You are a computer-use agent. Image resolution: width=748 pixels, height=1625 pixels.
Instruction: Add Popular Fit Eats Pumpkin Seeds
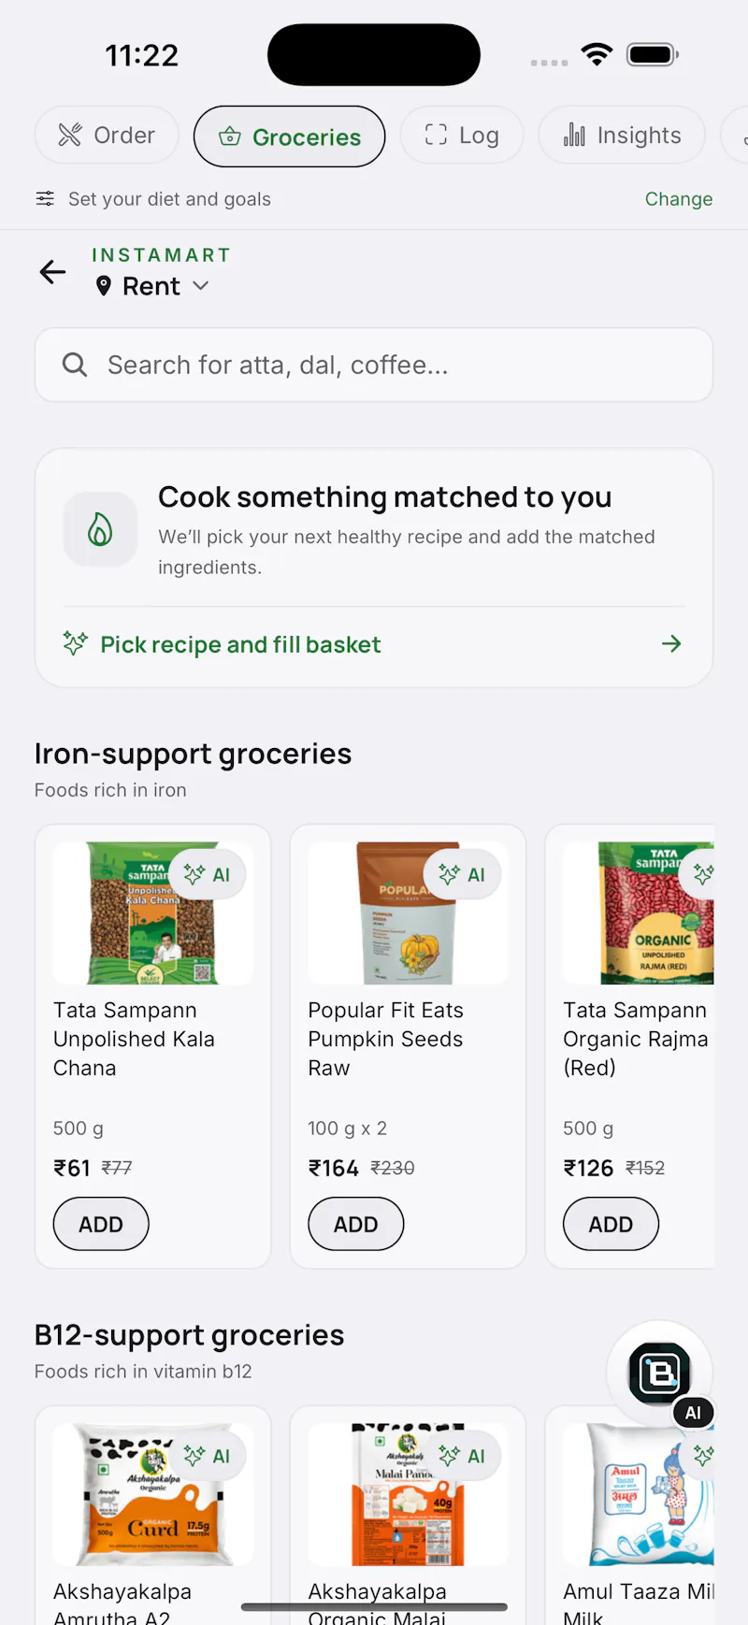(x=356, y=1224)
